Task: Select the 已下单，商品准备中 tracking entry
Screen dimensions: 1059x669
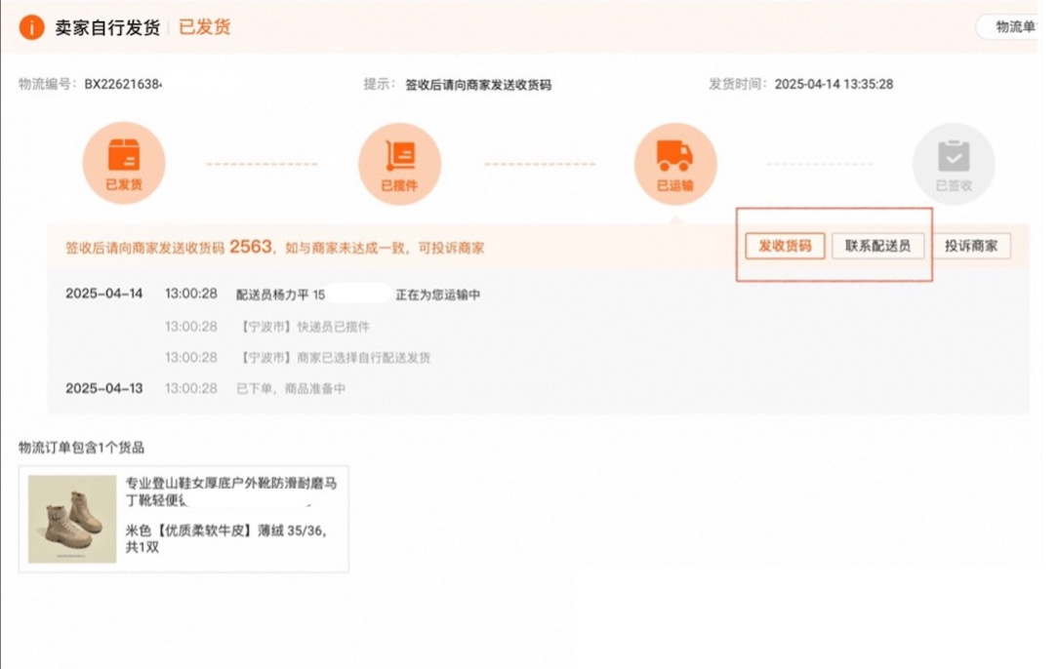Action: pos(291,388)
